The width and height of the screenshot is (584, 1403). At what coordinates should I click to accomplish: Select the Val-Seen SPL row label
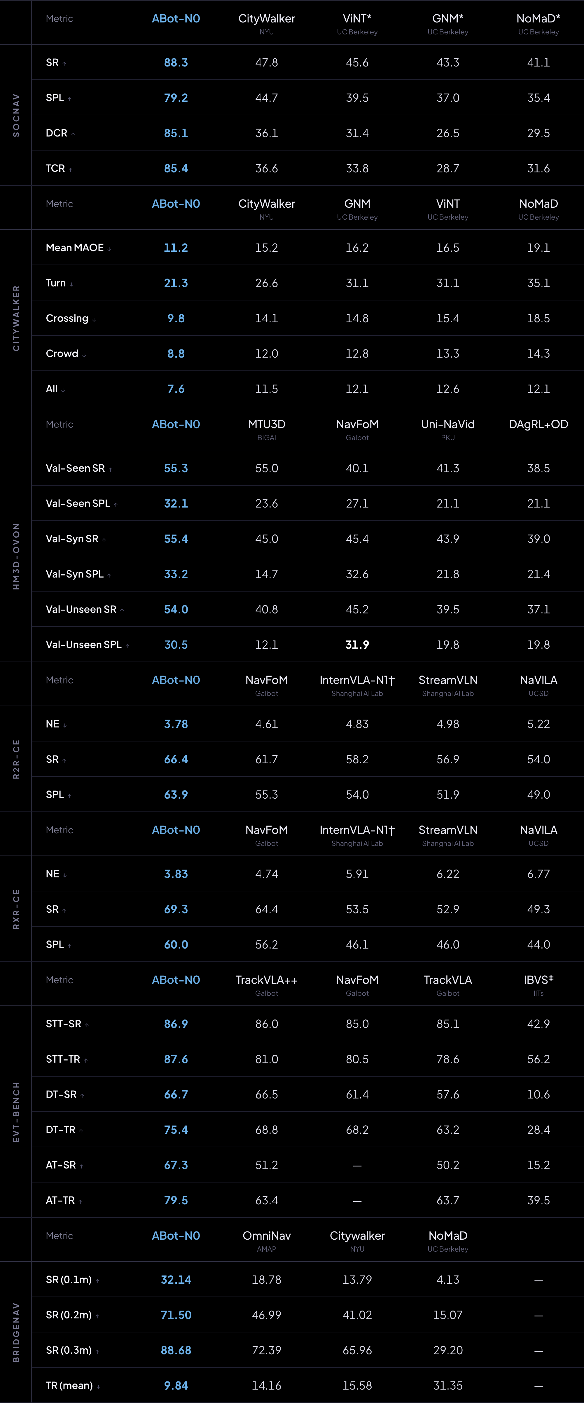(78, 503)
